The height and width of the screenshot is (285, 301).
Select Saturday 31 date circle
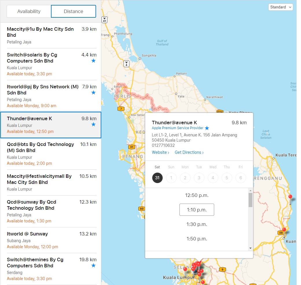click(157, 178)
